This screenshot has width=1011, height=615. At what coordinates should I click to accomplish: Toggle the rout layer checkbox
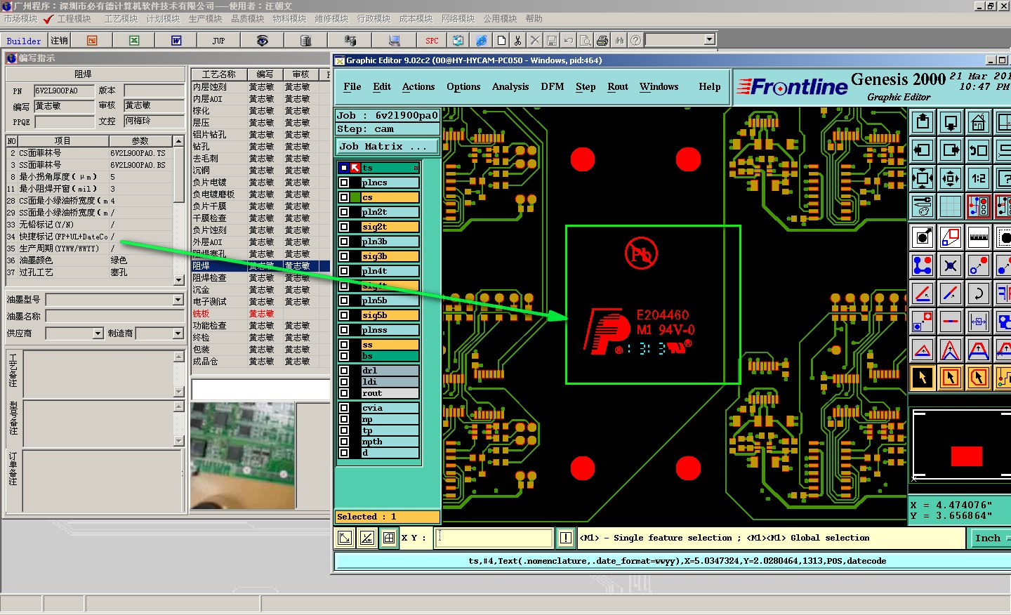tap(344, 393)
